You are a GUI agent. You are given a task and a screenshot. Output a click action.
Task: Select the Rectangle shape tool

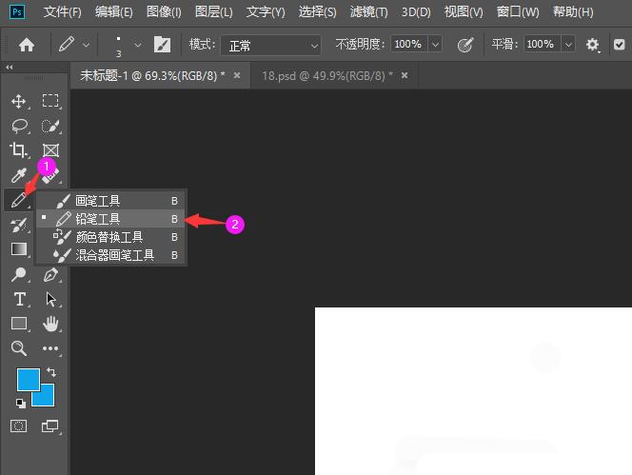coord(19,324)
